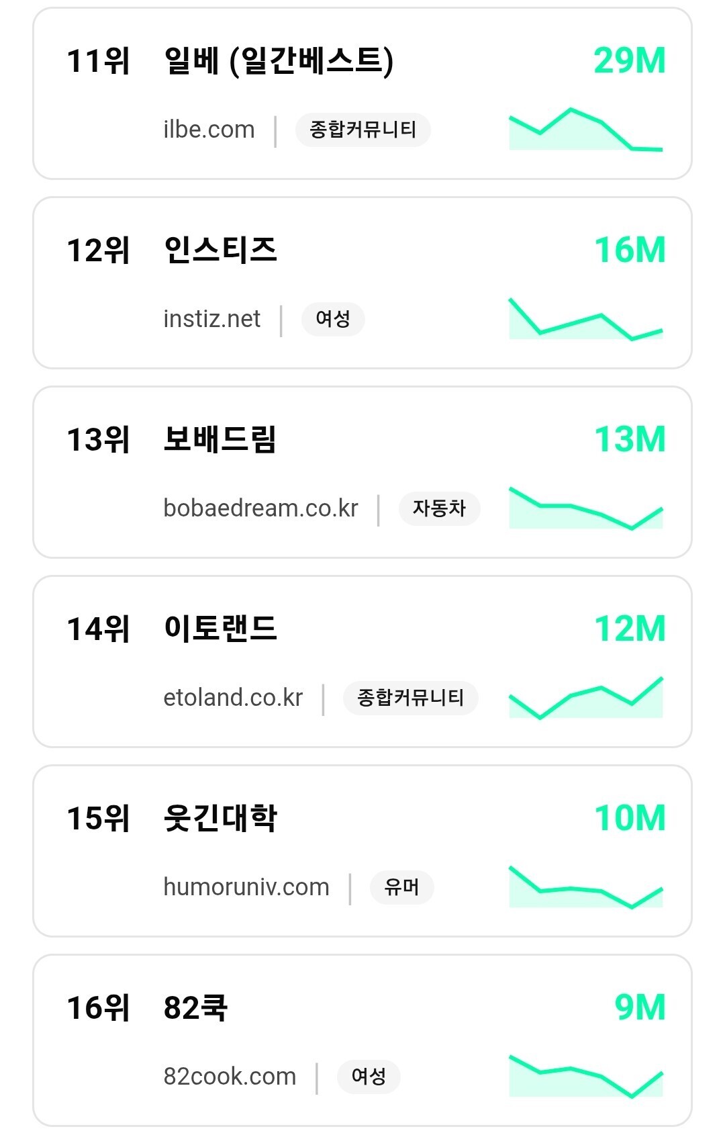Open the instiz.net link
The width and height of the screenshot is (723, 1133).
coord(211,319)
